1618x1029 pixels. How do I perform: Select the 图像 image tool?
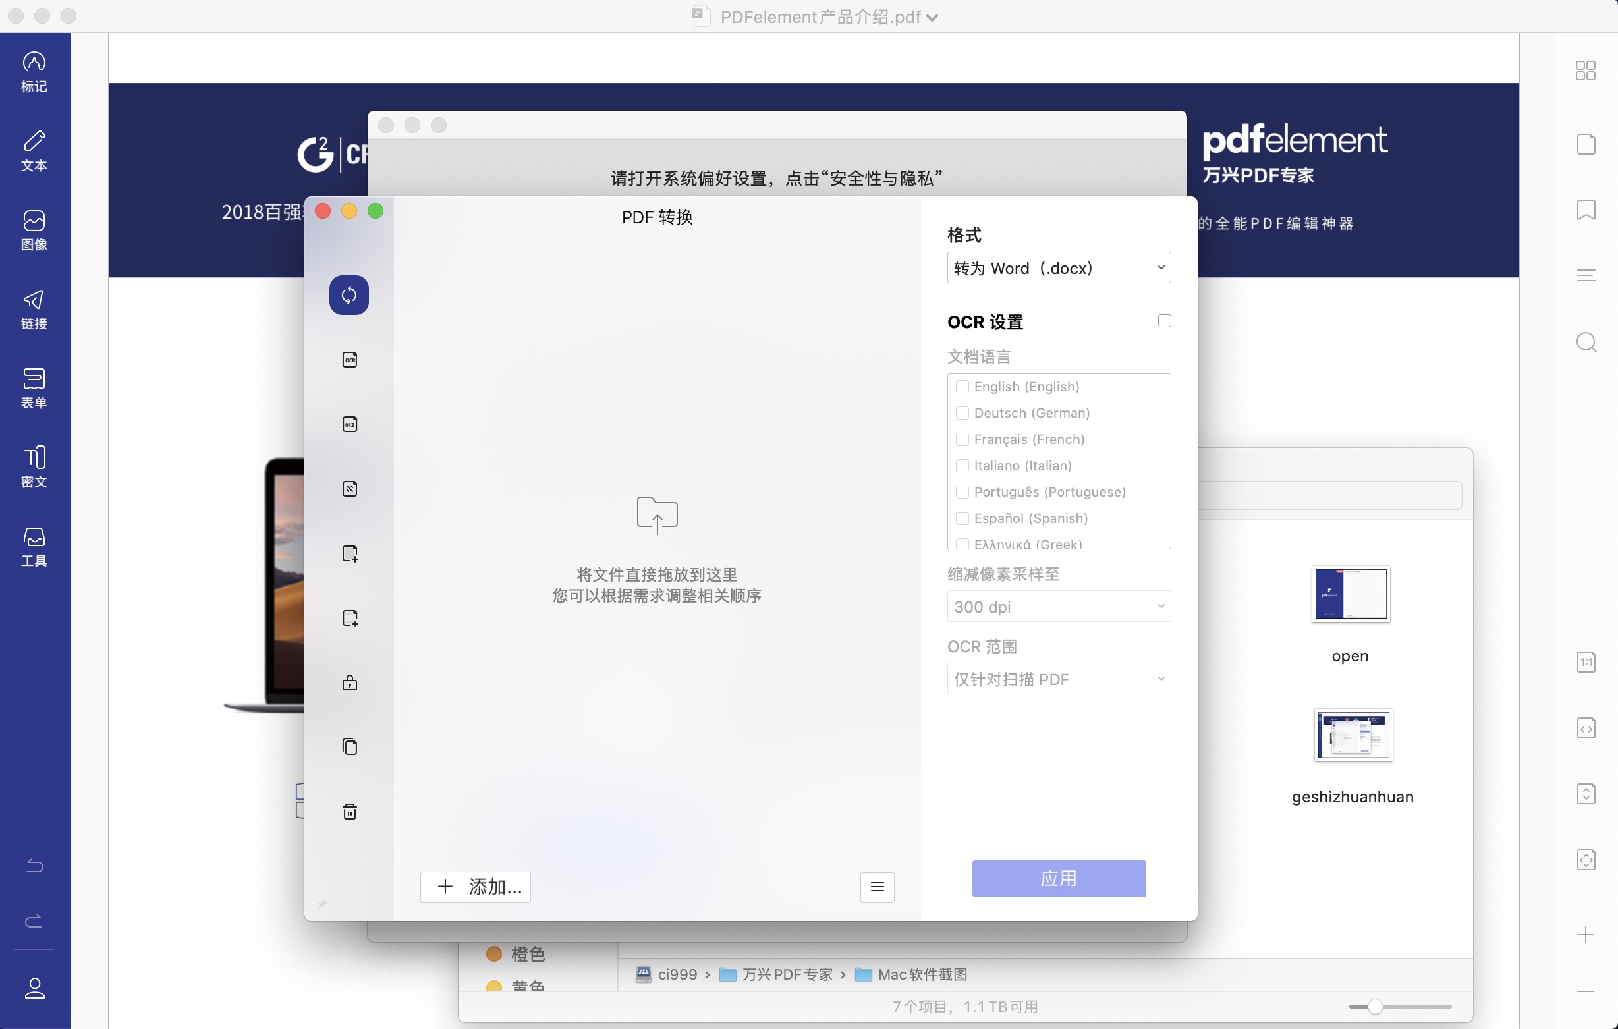click(34, 230)
